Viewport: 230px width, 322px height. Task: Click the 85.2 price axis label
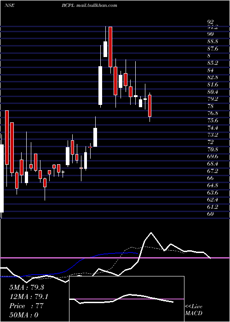point(213,63)
